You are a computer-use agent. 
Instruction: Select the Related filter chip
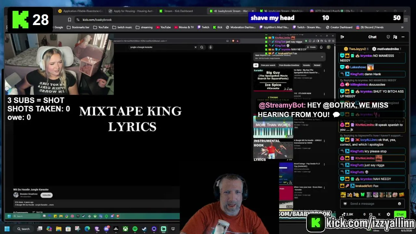pyautogui.click(x=317, y=65)
